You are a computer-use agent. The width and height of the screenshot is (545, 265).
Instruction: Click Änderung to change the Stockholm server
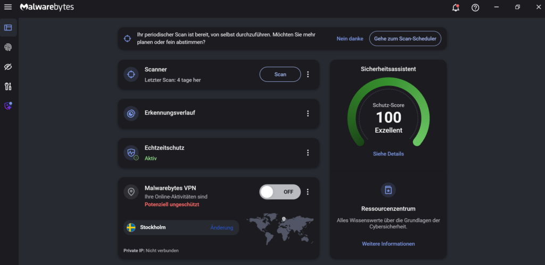point(221,228)
